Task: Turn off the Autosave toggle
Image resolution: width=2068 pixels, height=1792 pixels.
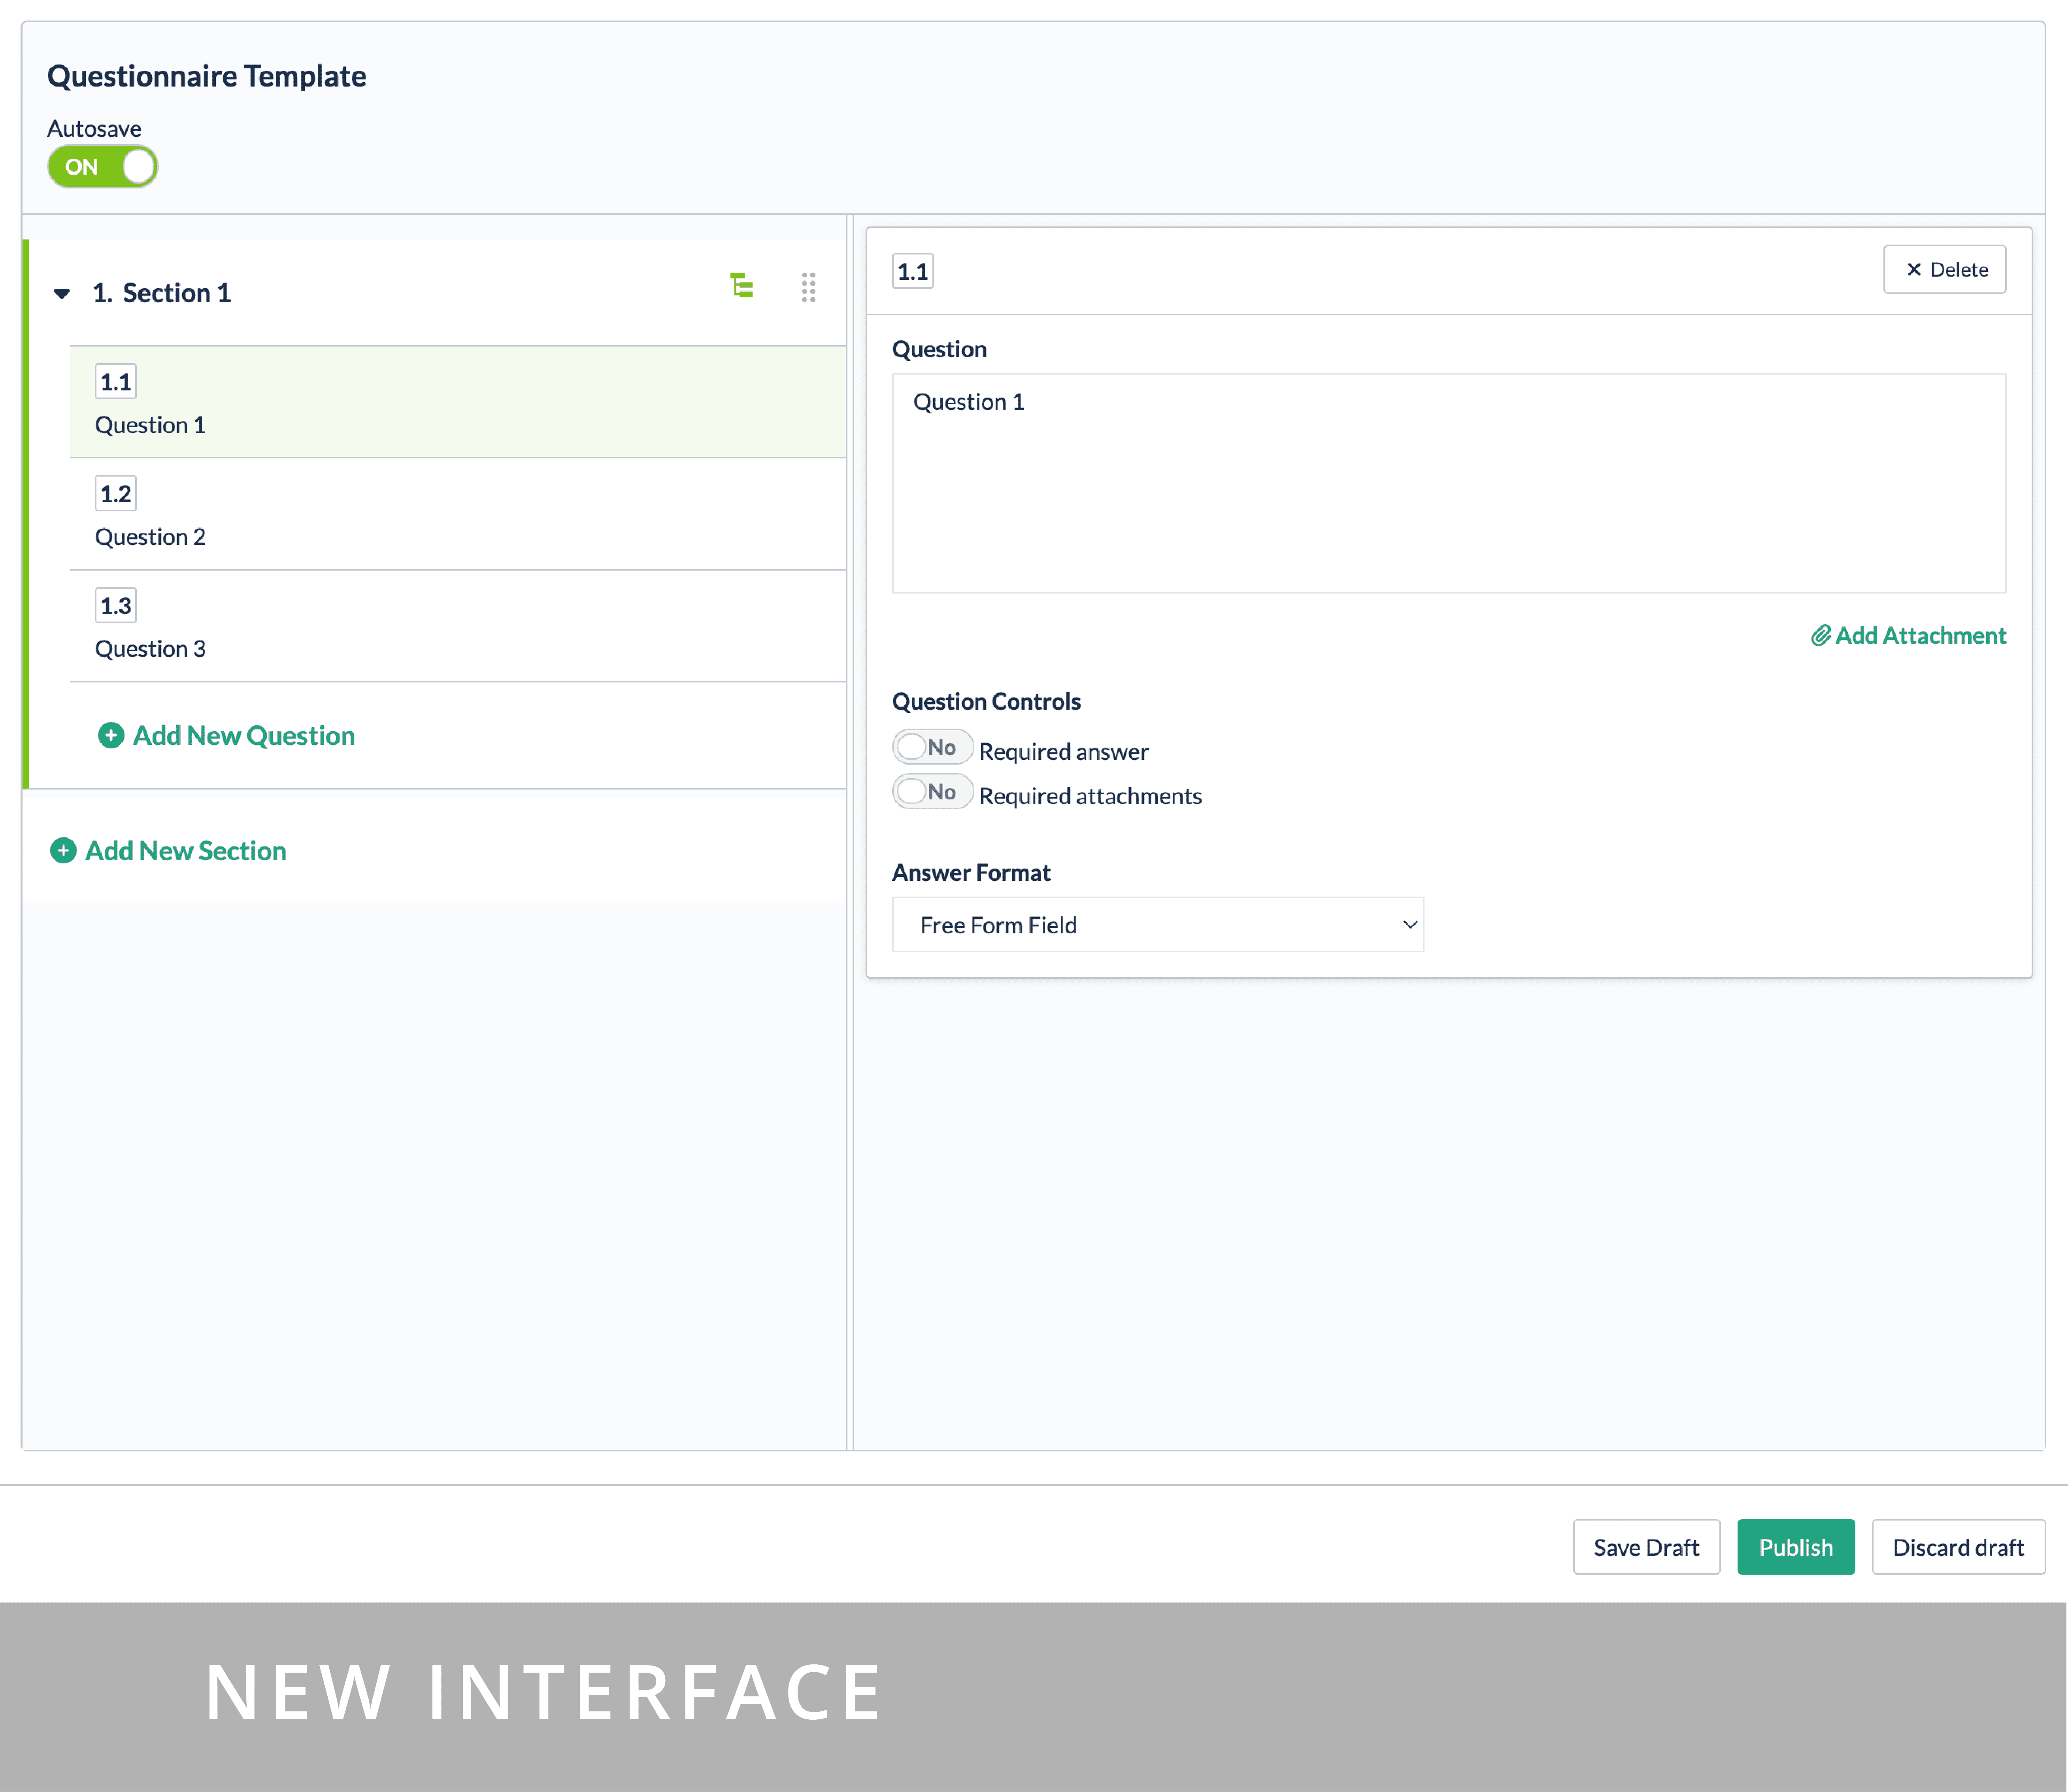Action: (103, 167)
